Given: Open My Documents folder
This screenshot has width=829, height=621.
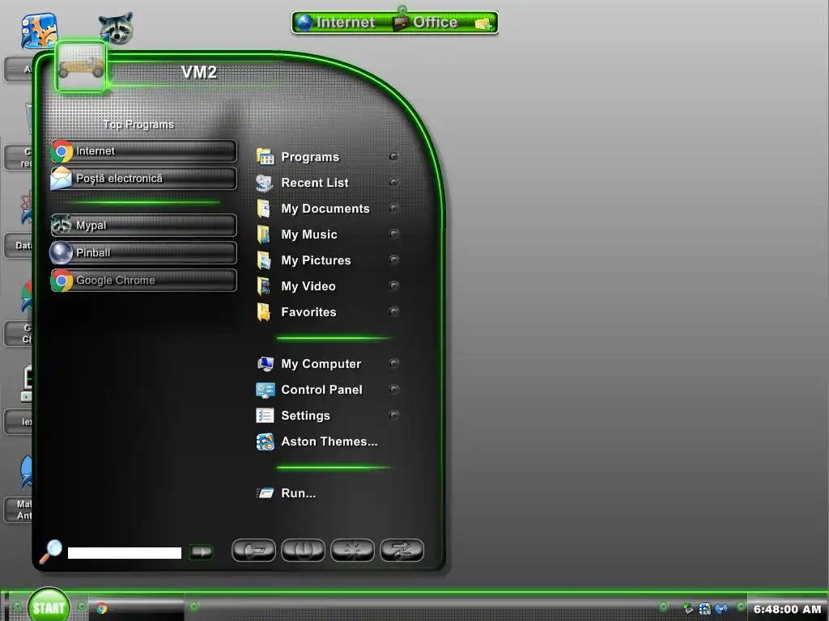Looking at the screenshot, I should click(327, 209).
